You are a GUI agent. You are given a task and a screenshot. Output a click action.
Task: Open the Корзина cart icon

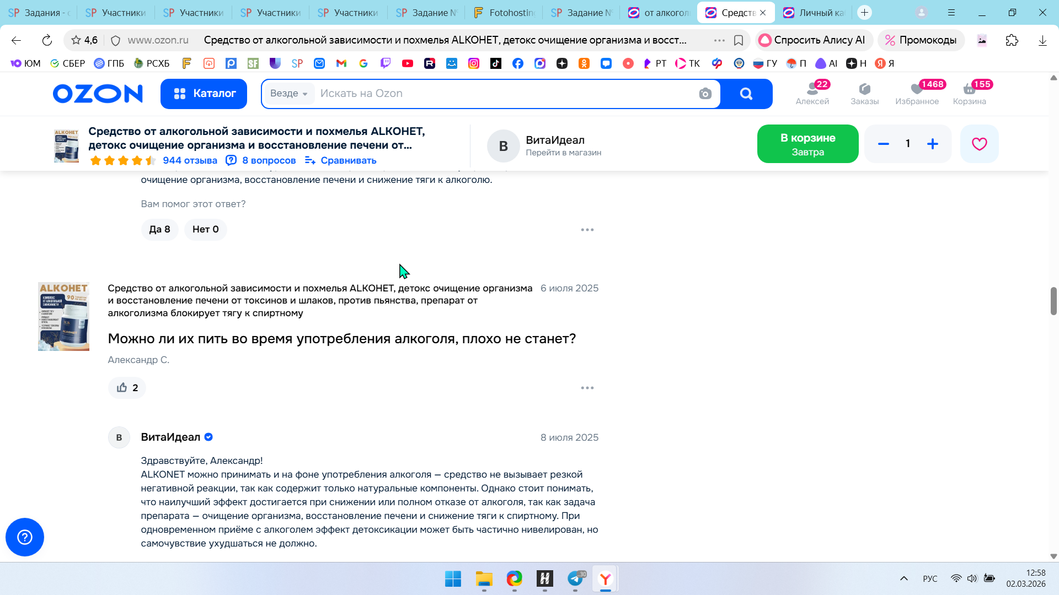[969, 93]
